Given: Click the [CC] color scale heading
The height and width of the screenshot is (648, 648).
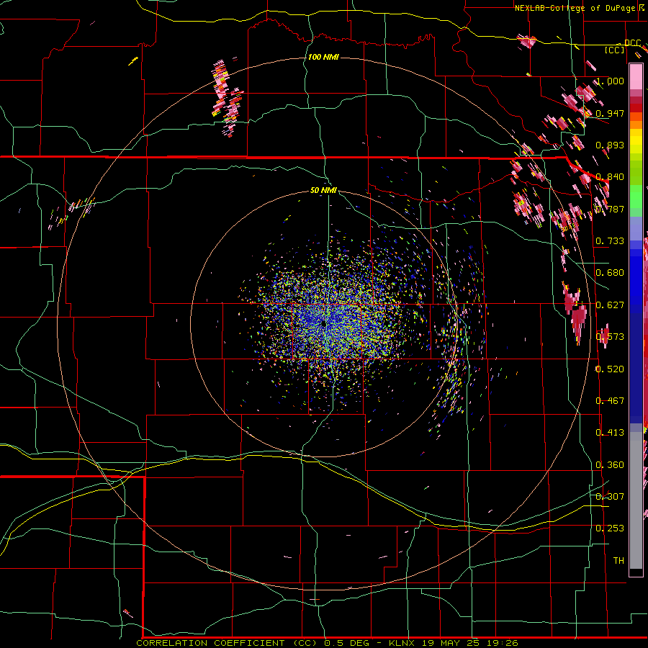Looking at the screenshot, I should pyautogui.click(x=615, y=50).
